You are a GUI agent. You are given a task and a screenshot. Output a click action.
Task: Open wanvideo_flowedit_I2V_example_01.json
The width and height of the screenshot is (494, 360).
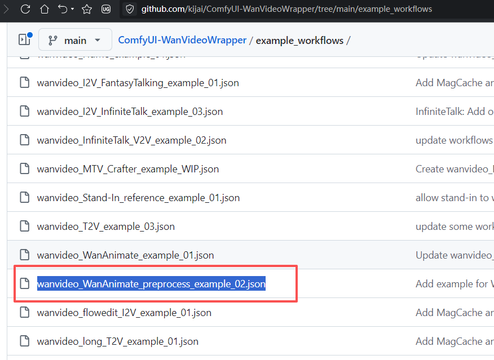tap(124, 313)
